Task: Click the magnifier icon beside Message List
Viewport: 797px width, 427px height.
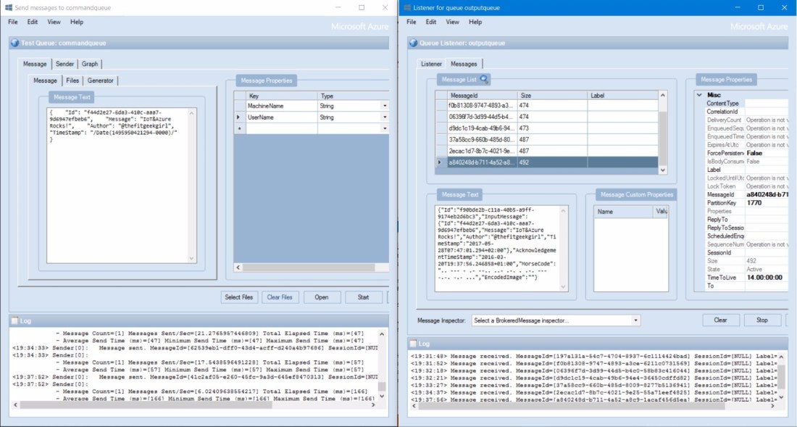Action: [x=485, y=79]
